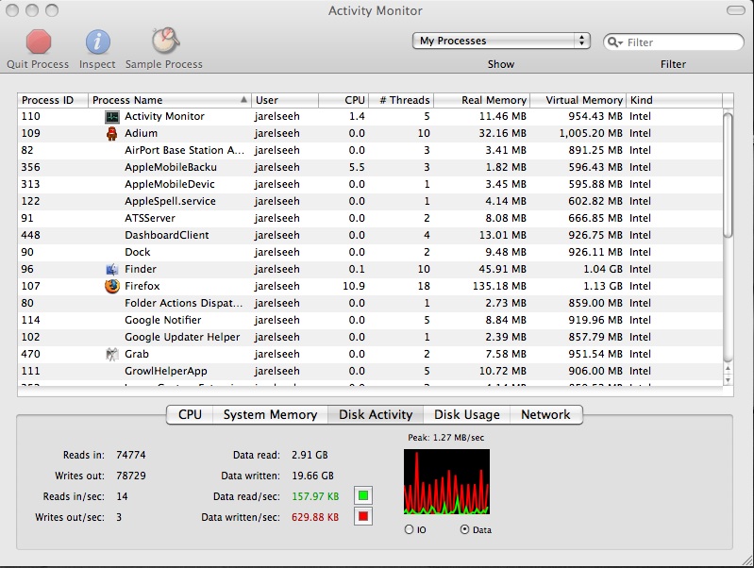Sort by Process ID column header
Viewport: 754px width, 568px height.
(53, 100)
